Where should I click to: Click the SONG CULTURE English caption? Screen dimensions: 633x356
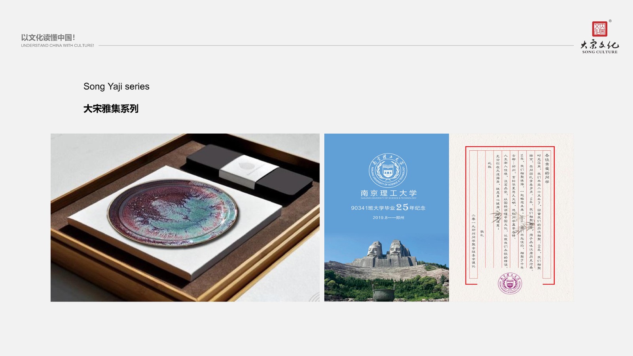pos(600,52)
